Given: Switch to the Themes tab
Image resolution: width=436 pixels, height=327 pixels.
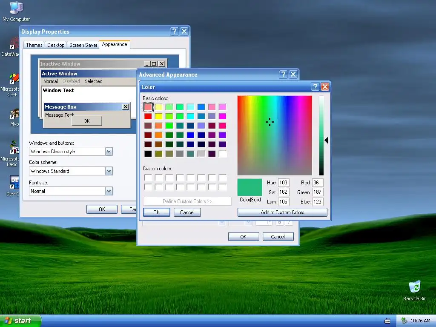Looking at the screenshot, I should tap(34, 45).
